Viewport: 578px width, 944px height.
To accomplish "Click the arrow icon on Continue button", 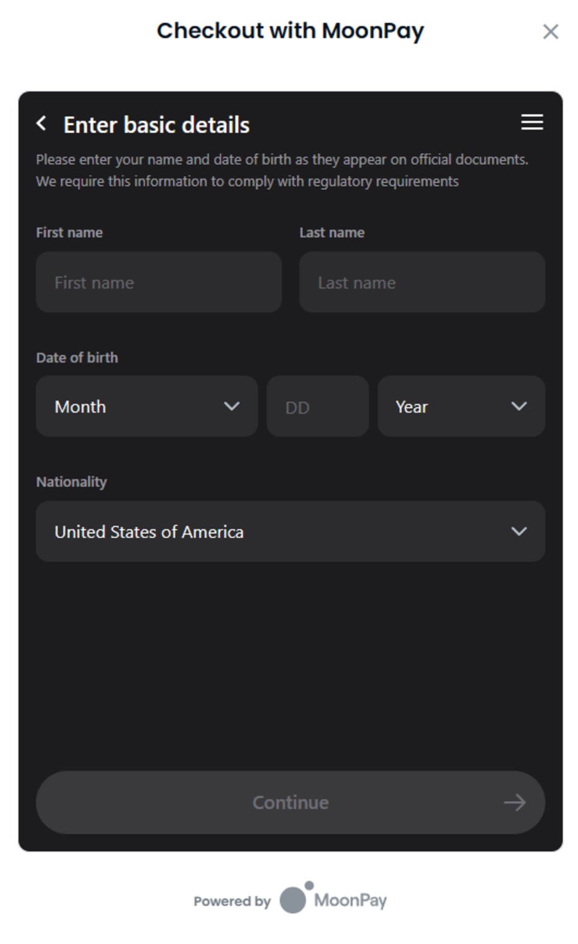I will [514, 802].
